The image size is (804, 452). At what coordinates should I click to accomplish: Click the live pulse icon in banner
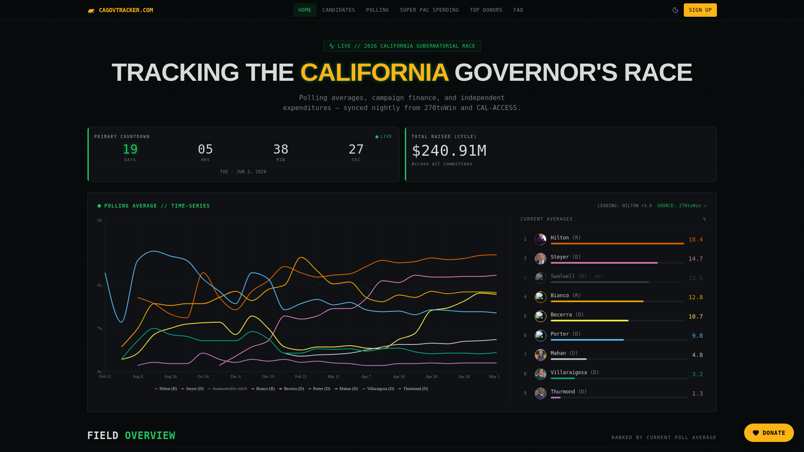click(x=332, y=46)
